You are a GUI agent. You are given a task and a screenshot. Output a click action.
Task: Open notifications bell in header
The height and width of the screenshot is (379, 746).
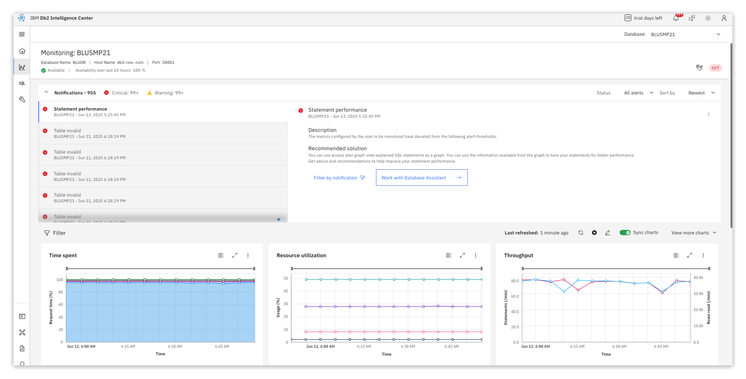coord(676,18)
